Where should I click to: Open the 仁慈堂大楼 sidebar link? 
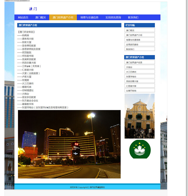(139, 86)
